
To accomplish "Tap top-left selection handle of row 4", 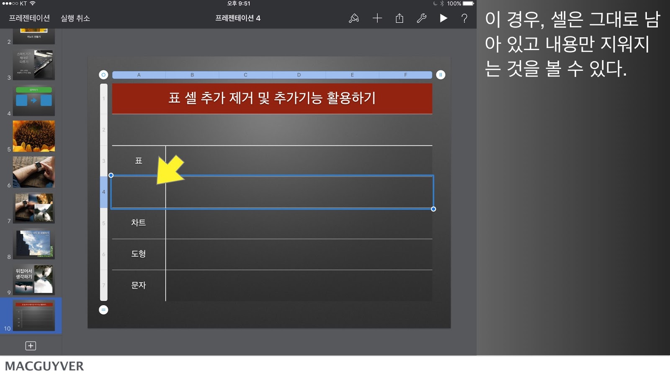I will point(111,175).
